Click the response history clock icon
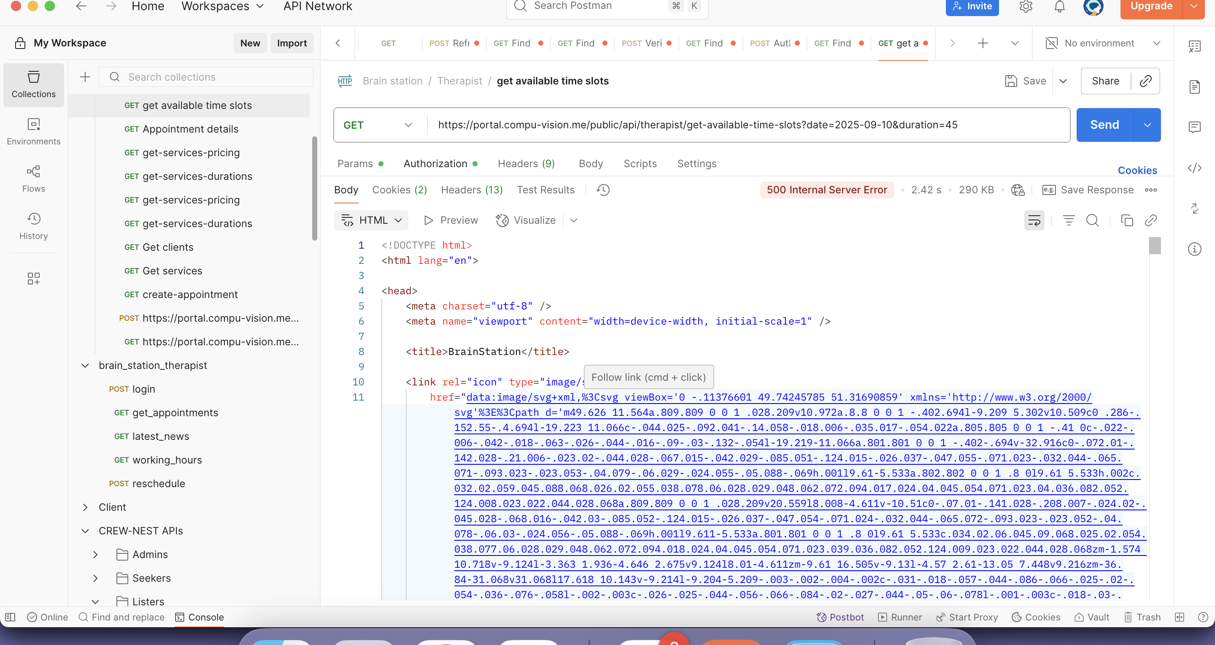 (x=603, y=190)
